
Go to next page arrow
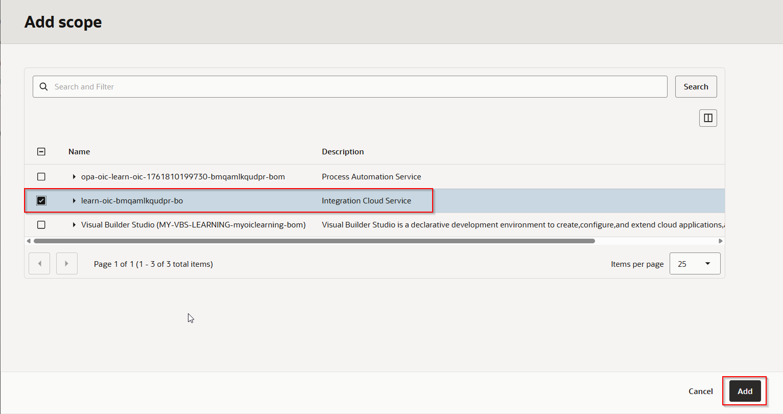click(66, 264)
